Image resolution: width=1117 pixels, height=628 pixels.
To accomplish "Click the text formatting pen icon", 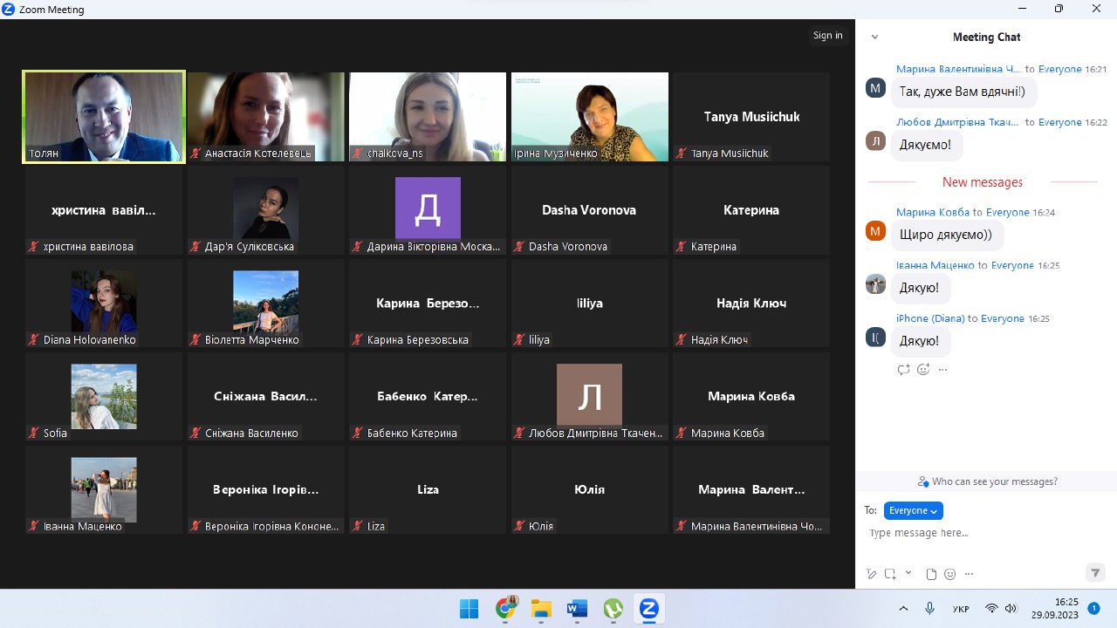I will [871, 574].
